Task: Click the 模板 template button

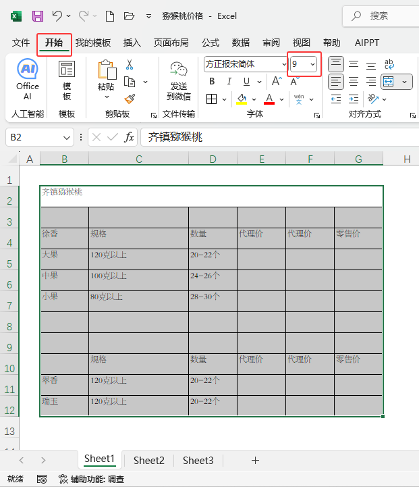Action: [67, 80]
